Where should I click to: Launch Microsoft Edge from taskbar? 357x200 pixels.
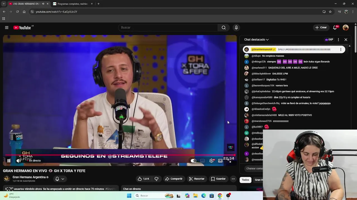coord(204,196)
